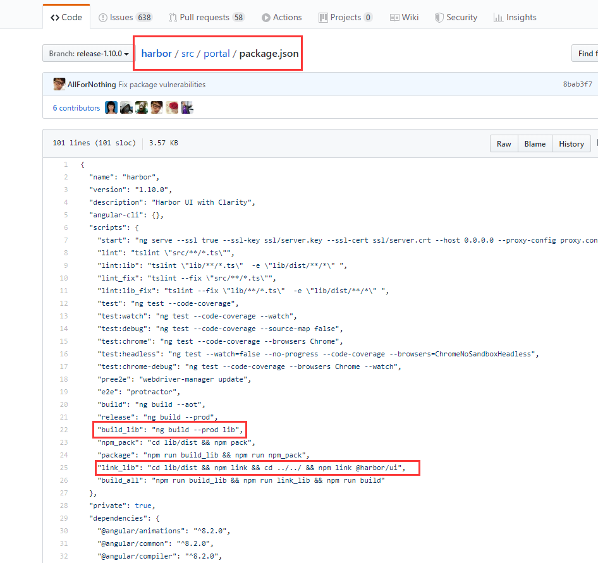Image resolution: width=598 pixels, height=563 pixels.
Task: Expand the 6 contributors list
Action: click(x=76, y=108)
